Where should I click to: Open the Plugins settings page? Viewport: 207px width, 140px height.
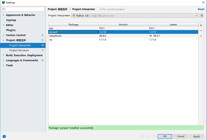point(11,30)
